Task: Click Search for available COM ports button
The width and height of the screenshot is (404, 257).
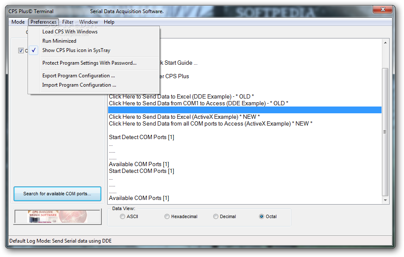Action: point(57,194)
